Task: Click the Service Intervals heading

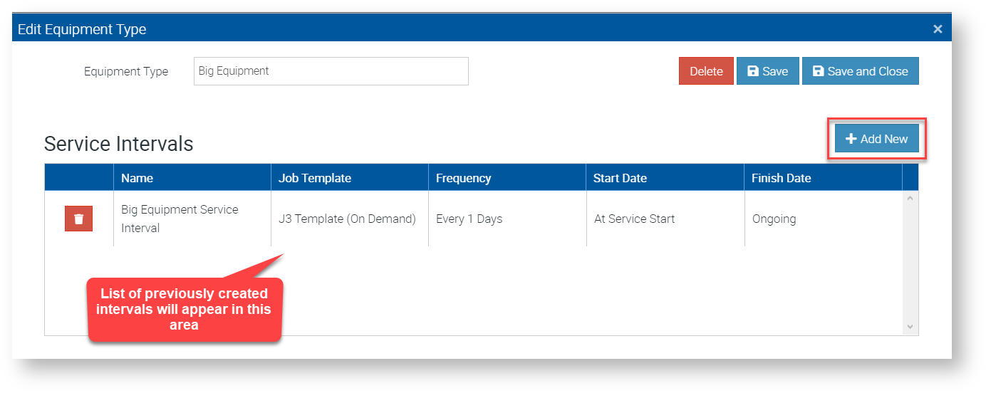Action: (x=118, y=144)
